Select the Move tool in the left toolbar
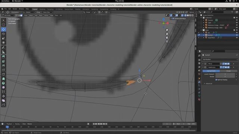Image resolution: width=239 pixels, height=134 pixels. pyautogui.click(x=3, y=29)
